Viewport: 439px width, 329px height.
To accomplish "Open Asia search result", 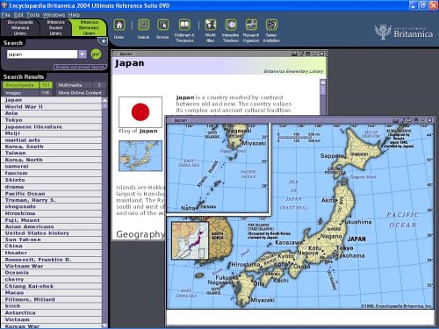I will 52,113.
